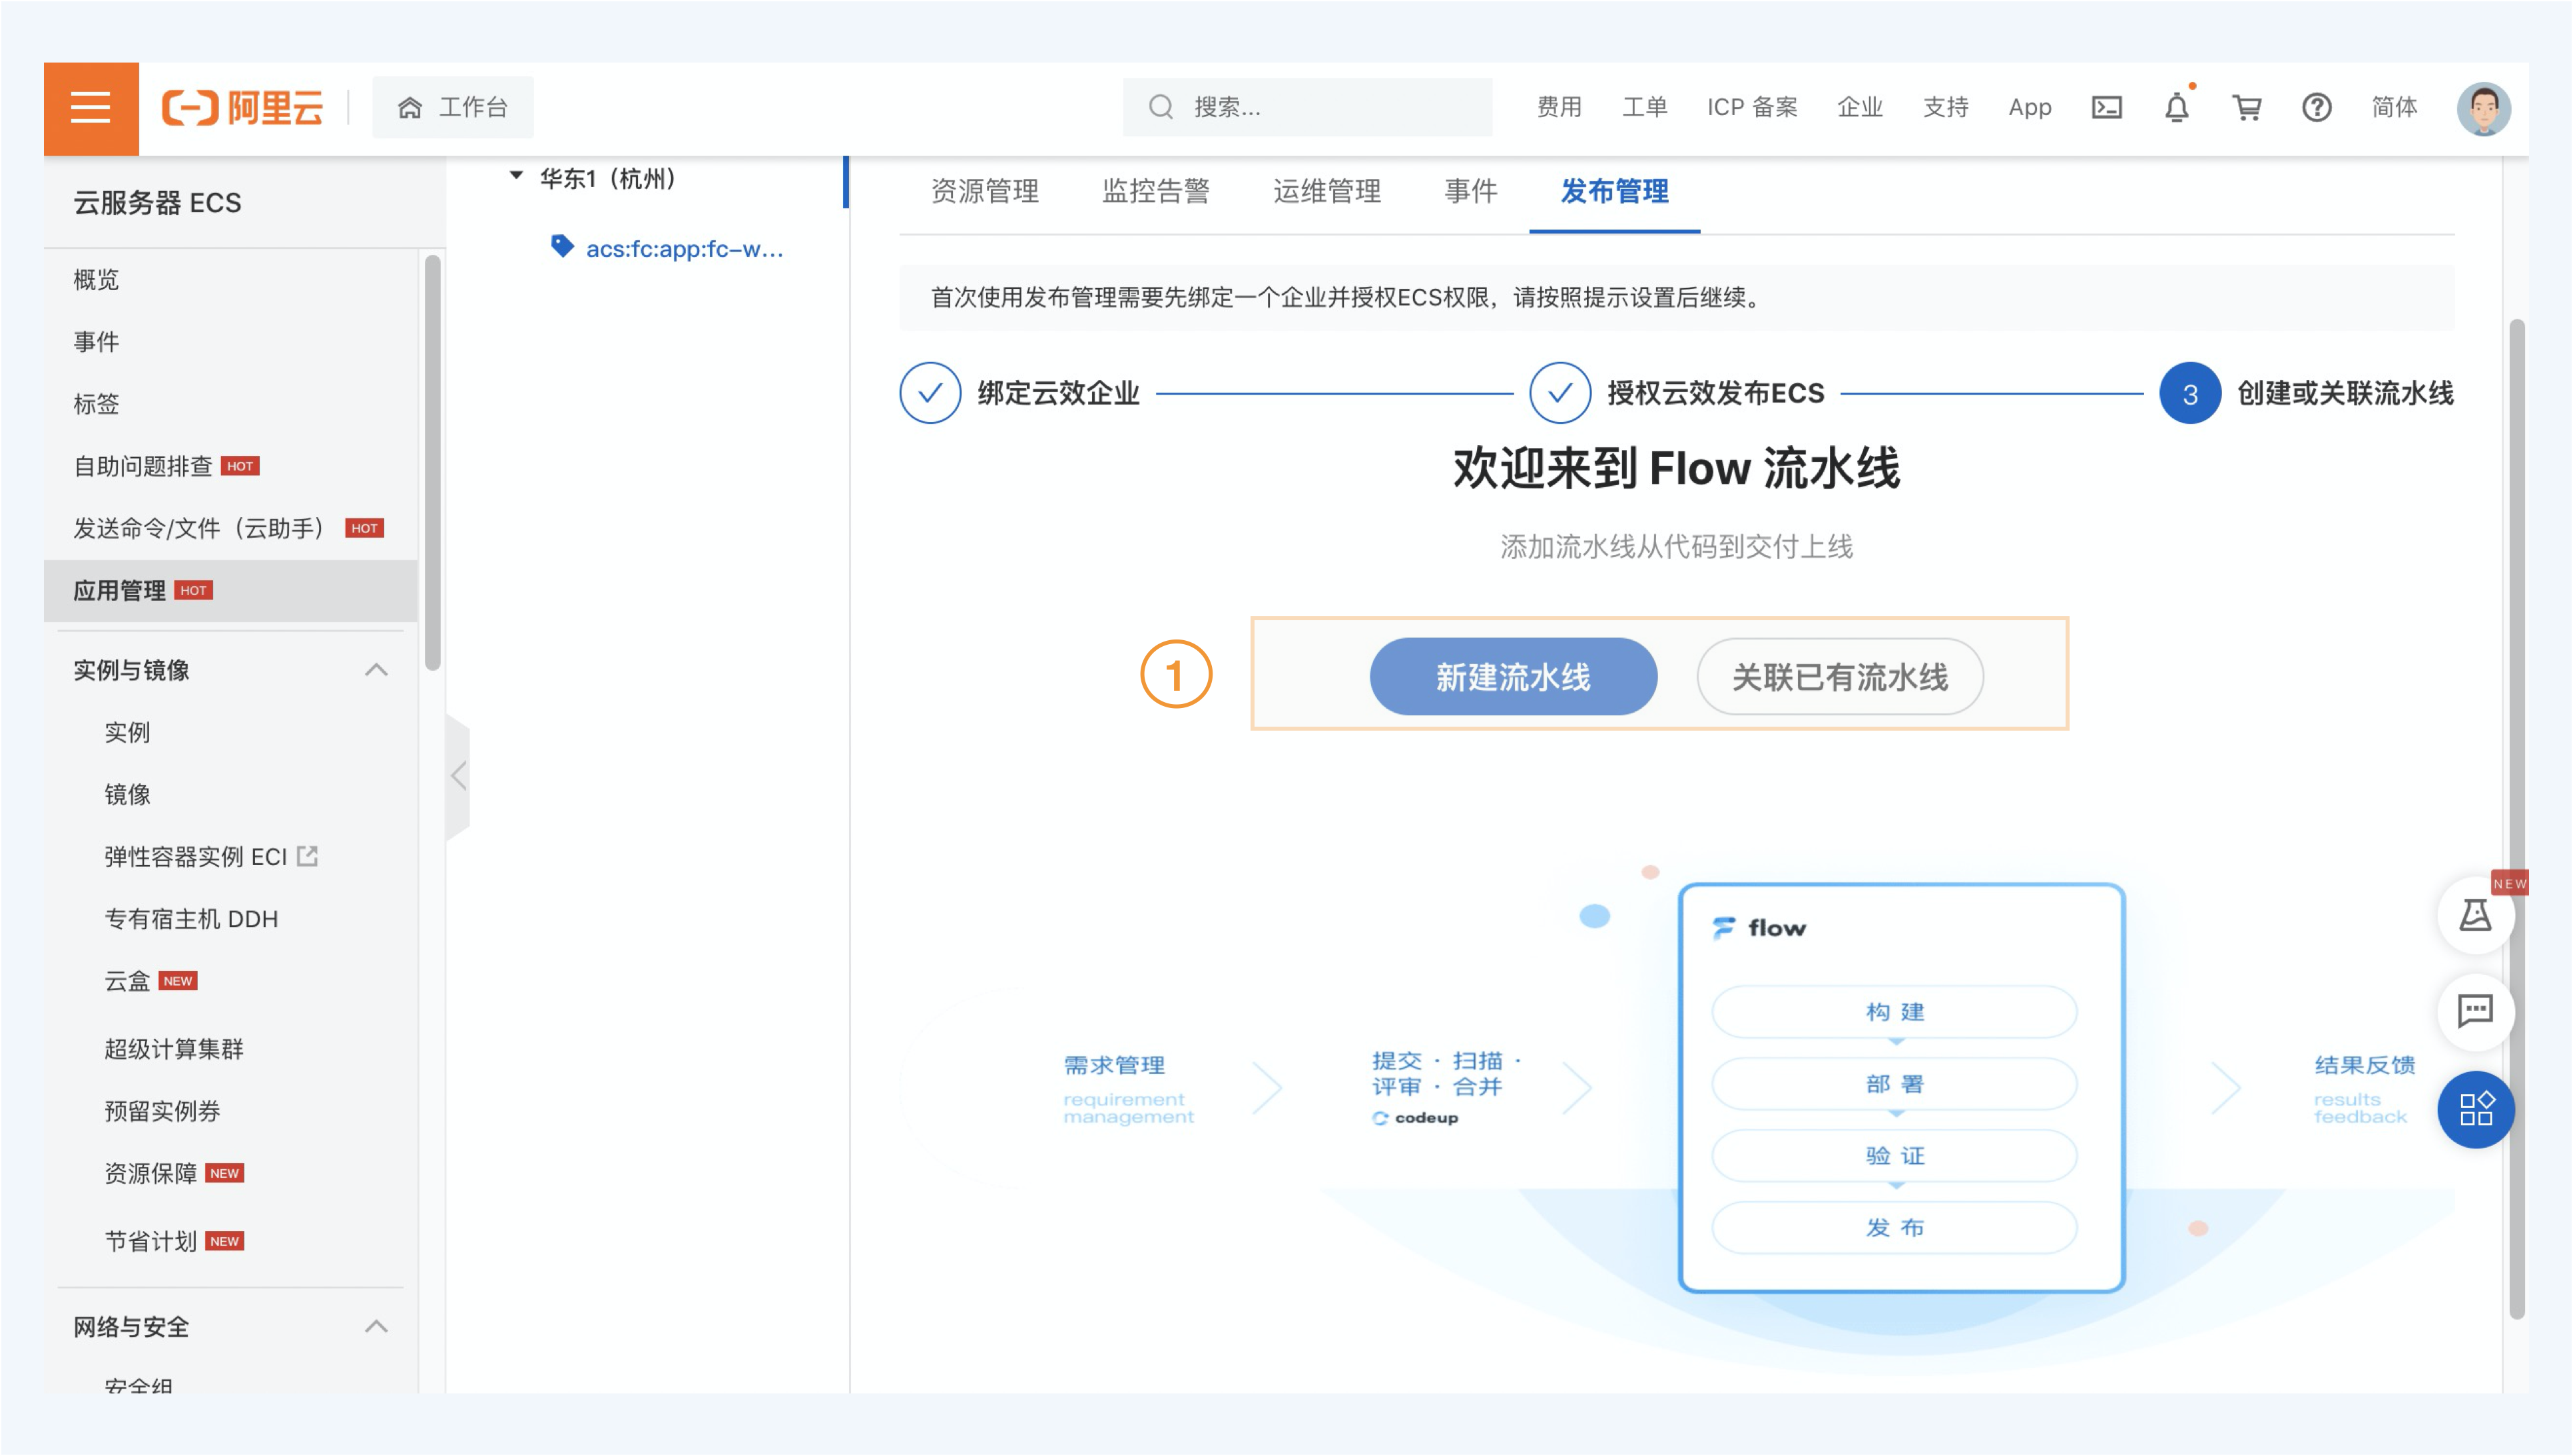
Task: Click the 部署 stage in flow diagram
Action: pyautogui.click(x=1894, y=1084)
